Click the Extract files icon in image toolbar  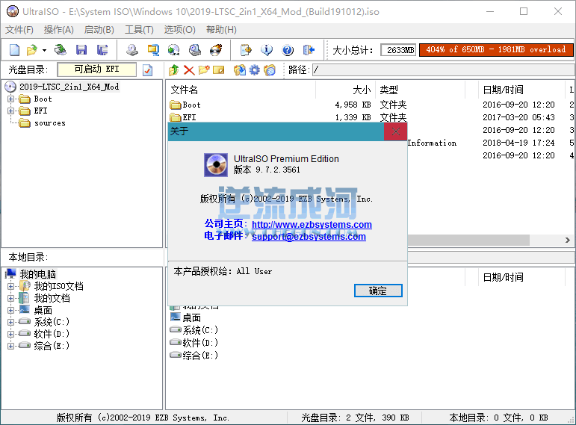coord(240,69)
